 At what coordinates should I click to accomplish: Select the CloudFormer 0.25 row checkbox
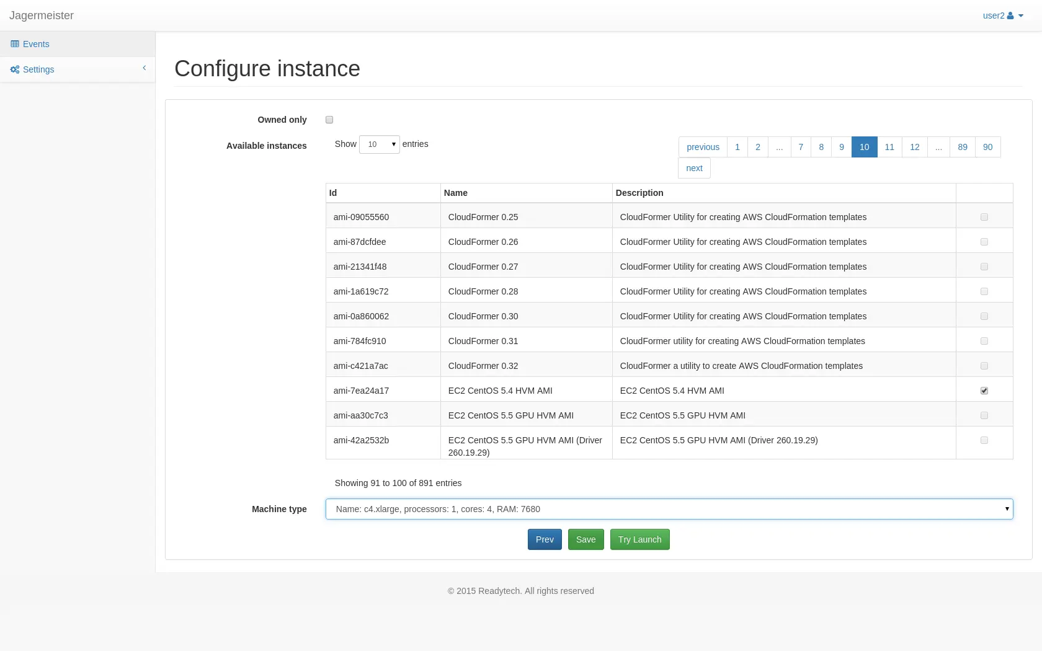tap(984, 217)
